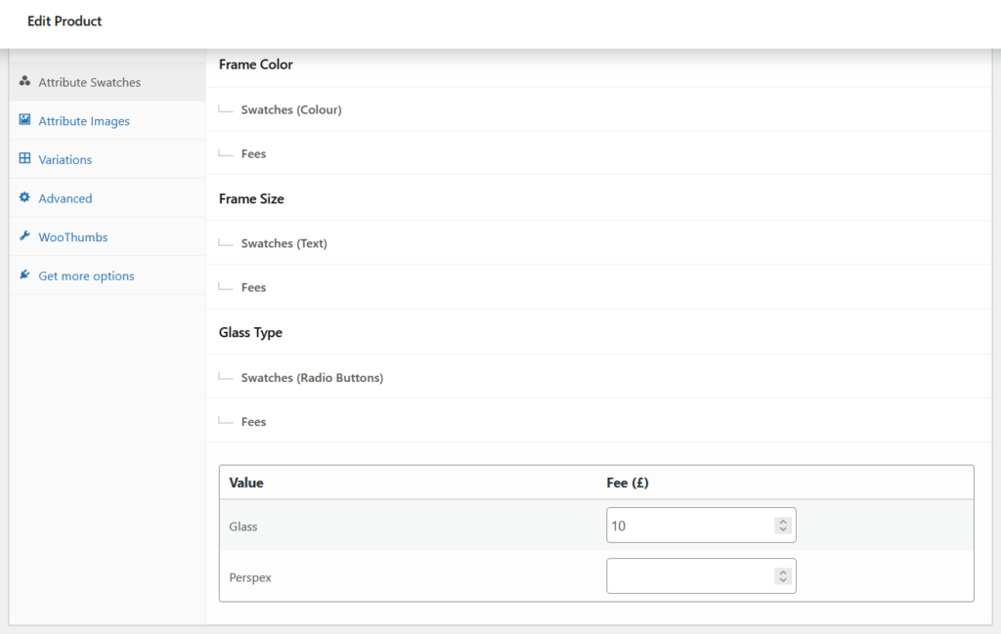Click the Attribute Images picture icon

click(25, 120)
